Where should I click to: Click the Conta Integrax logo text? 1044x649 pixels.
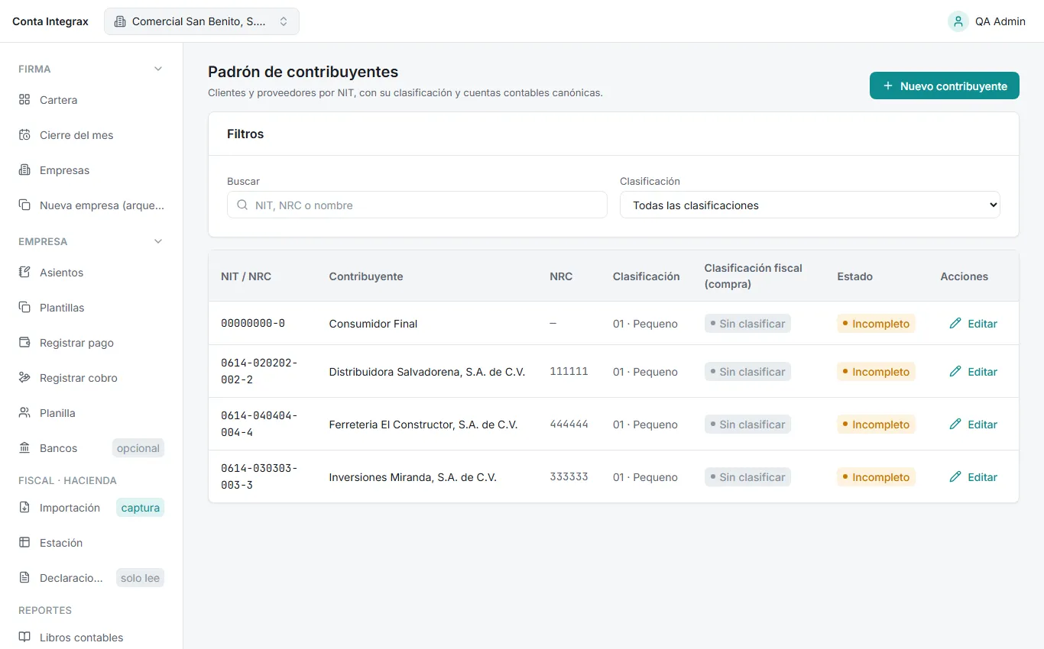(50, 21)
